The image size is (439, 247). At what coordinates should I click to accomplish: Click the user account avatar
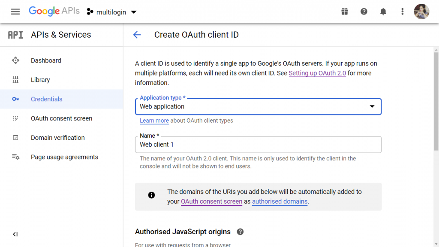click(x=421, y=12)
